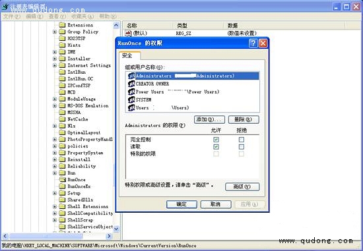Click the tree pane scroll-up arrow

point(116,25)
